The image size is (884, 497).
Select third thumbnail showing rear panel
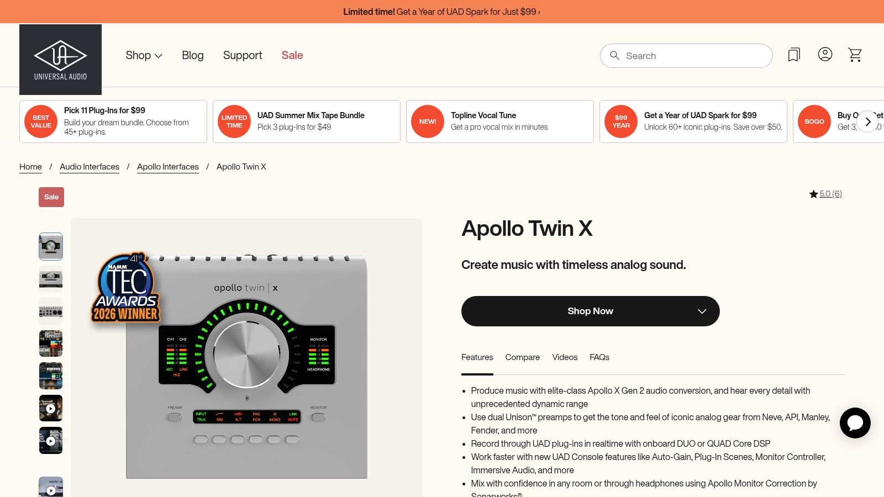pyautogui.click(x=51, y=311)
